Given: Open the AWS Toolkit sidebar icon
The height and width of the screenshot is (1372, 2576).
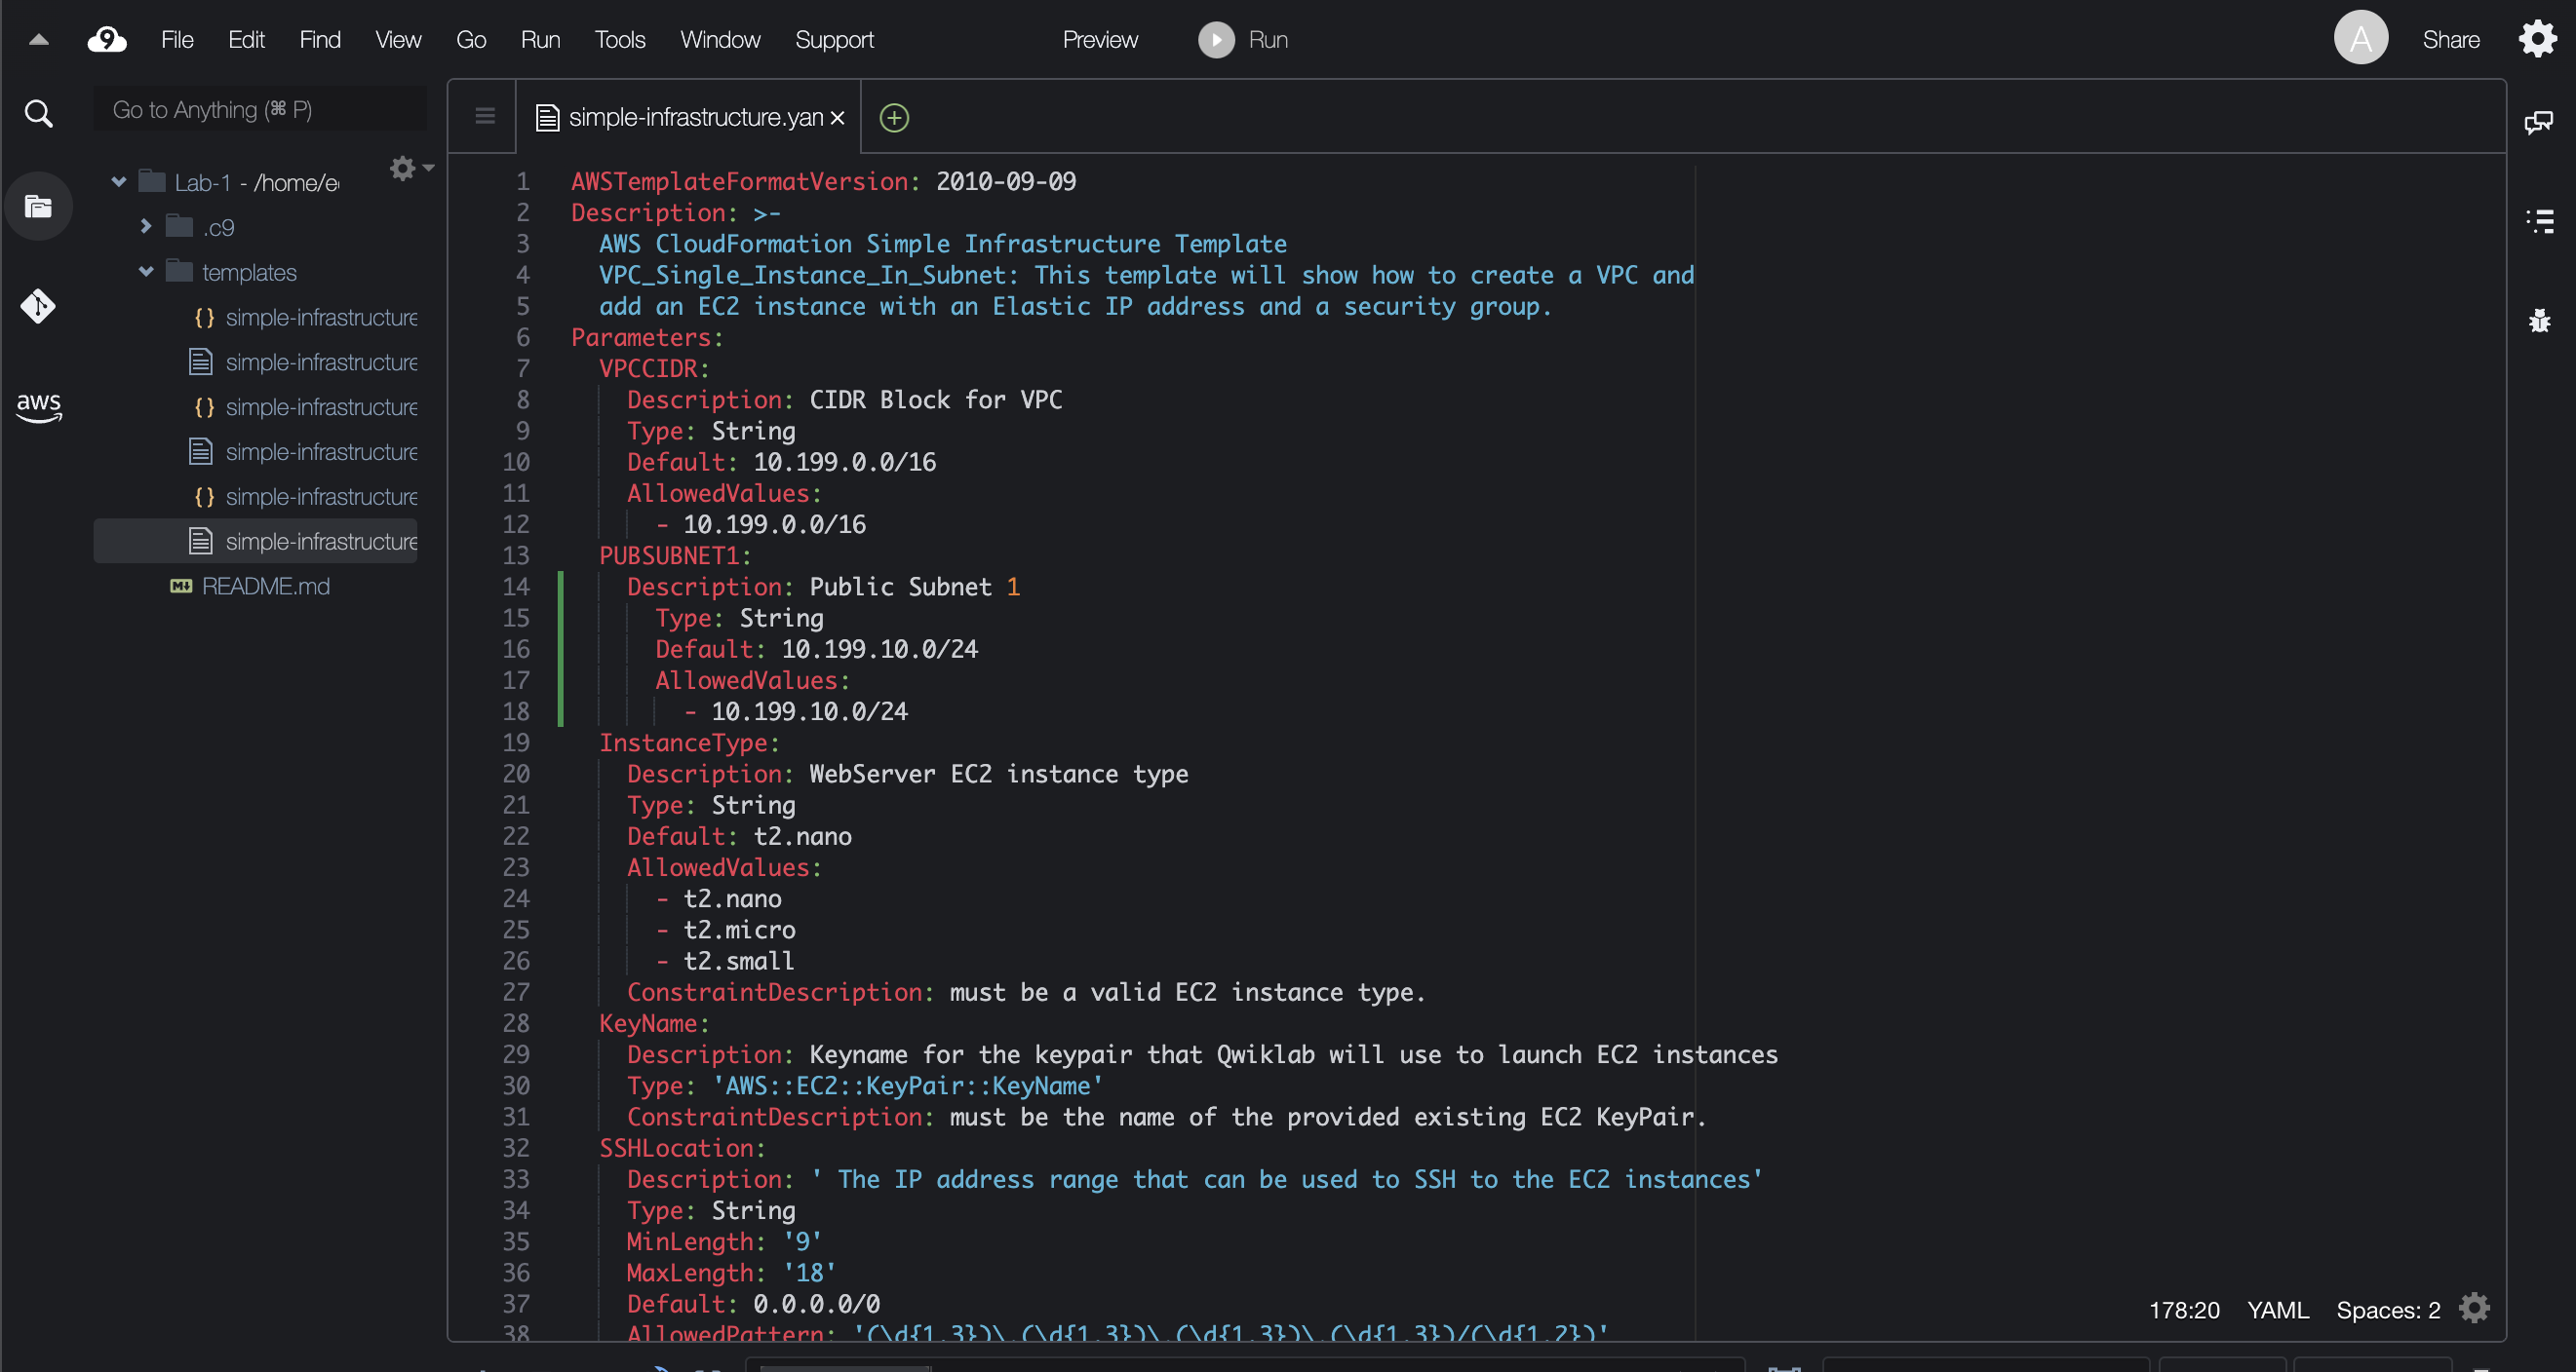Looking at the screenshot, I should [38, 406].
